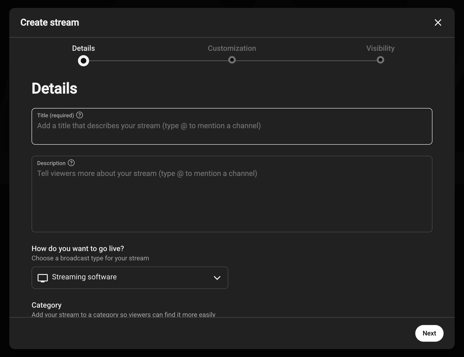The width and height of the screenshot is (464, 357).
Task: Click the monitor icon beside Streaming software
Action: pos(43,278)
